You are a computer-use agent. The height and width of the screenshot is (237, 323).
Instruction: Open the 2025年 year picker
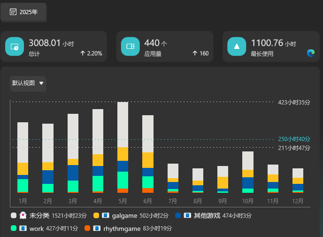[x=23, y=12]
